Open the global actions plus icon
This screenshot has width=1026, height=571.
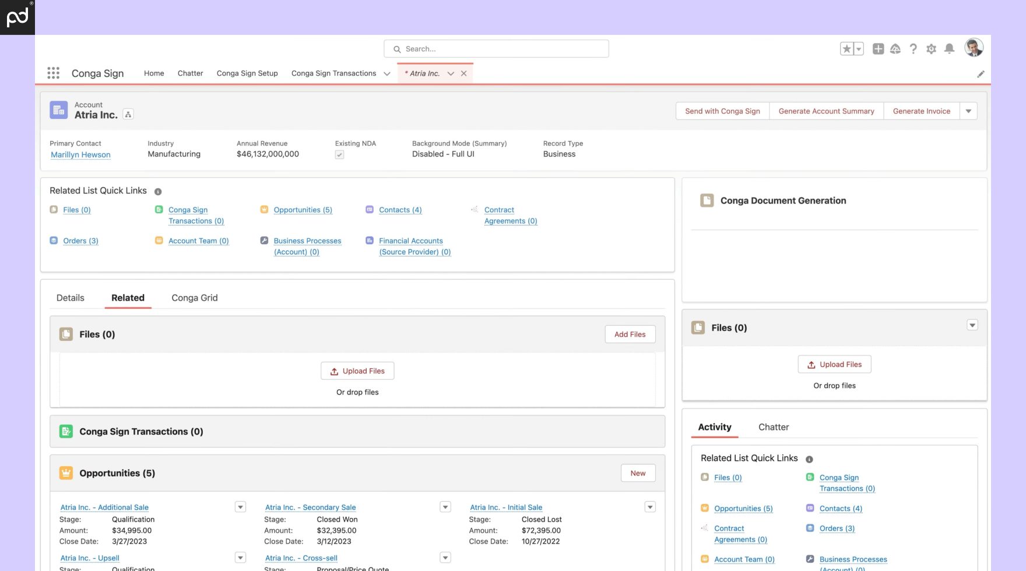point(878,49)
